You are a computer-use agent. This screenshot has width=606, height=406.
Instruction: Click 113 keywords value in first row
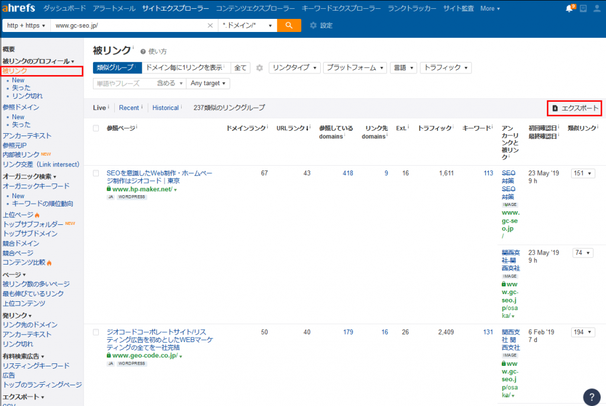click(x=488, y=173)
